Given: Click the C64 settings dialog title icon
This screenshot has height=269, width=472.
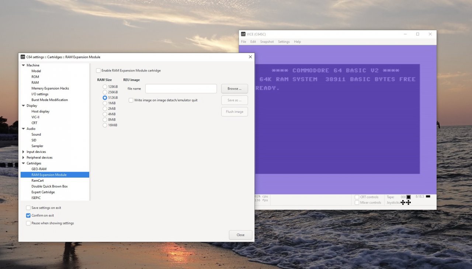Looking at the screenshot, I should [x=23, y=57].
